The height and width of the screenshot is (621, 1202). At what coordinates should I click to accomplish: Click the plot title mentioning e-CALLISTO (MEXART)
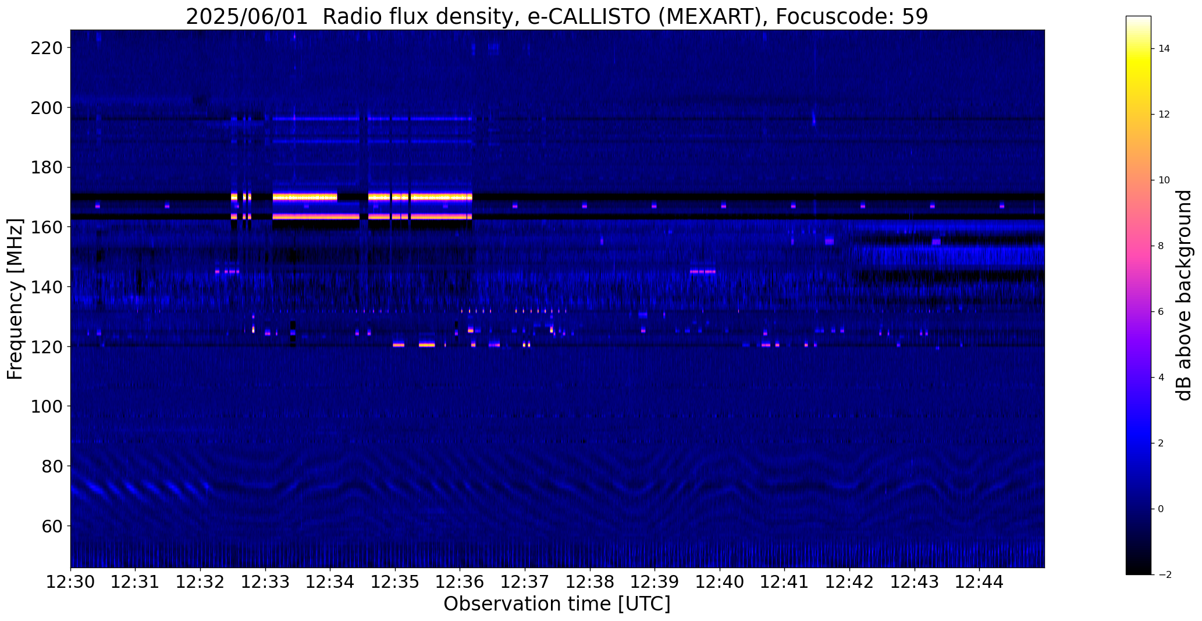point(557,16)
